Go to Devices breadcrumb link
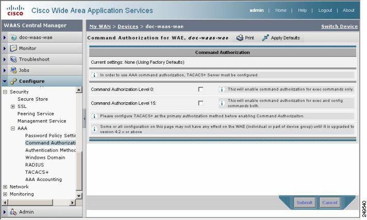This screenshot has width=367, height=220. 128,26
